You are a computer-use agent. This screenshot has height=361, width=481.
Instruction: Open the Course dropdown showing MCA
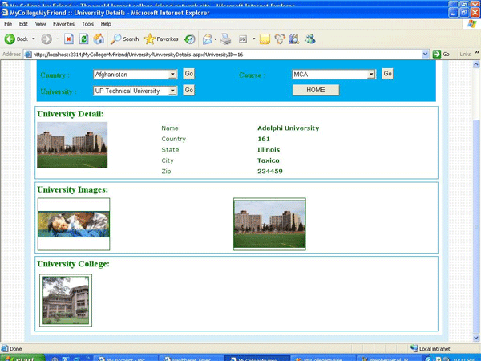(x=333, y=75)
